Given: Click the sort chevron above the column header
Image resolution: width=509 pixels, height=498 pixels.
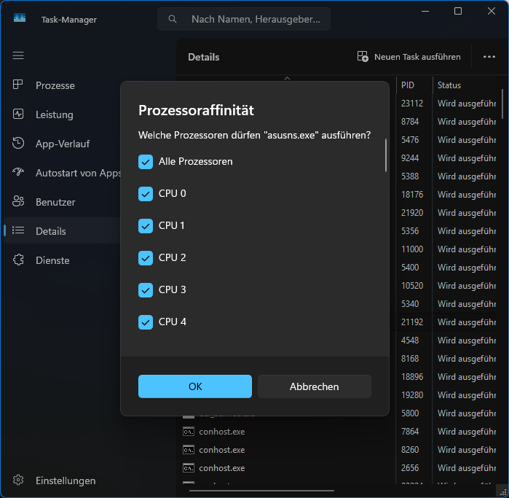Looking at the screenshot, I should tap(287, 78).
